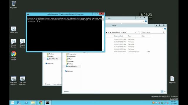188x105 pixels.
Task: Select Pictures in bin window sidebar
Action: pyautogui.click(x=52, y=54)
